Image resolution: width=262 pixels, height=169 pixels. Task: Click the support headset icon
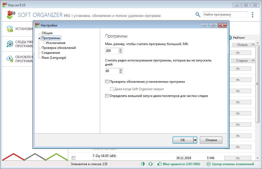coord(150,164)
